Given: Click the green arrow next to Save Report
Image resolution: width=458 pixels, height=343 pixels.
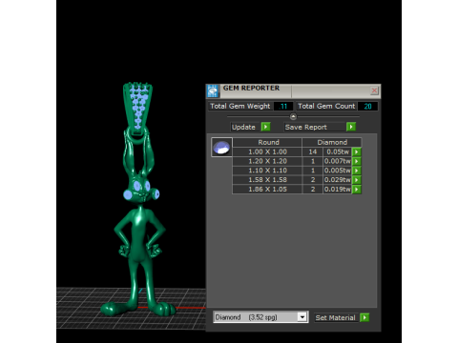Looking at the screenshot, I should click(x=351, y=127).
